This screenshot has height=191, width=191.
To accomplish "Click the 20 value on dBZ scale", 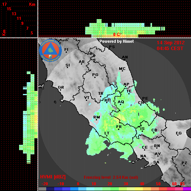I will [110, 184].
